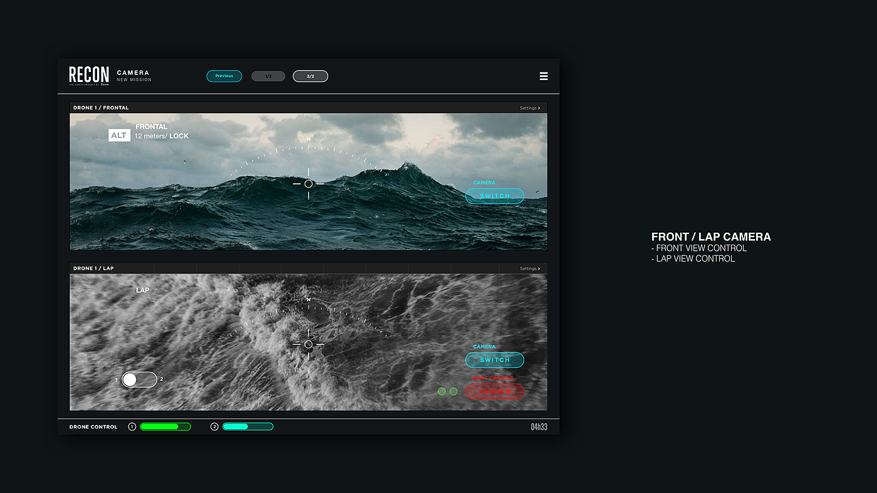
Task: Open Settings for Drone 1 / Lap
Action: tap(530, 269)
